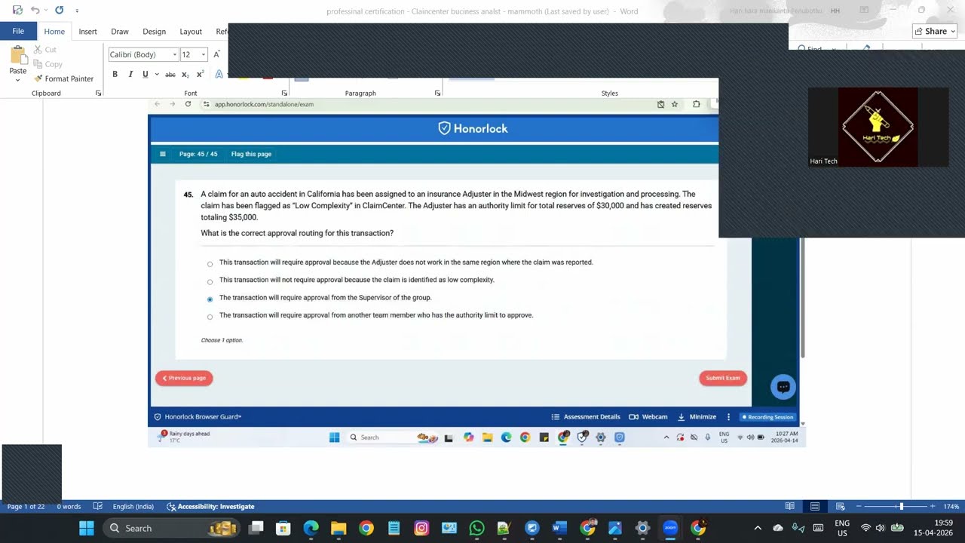Open the Honorlock chat support bubble
Image resolution: width=965 pixels, height=543 pixels.
[783, 387]
